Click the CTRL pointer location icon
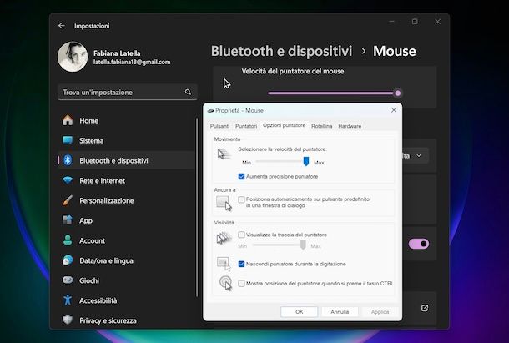This screenshot has height=343, width=509. 225,283
